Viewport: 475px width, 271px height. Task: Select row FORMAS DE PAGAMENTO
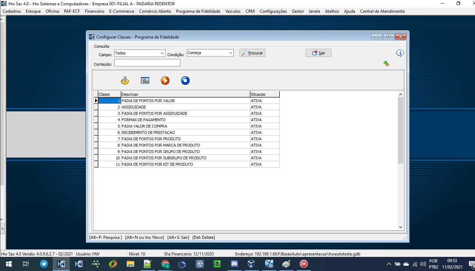[x=186, y=120]
